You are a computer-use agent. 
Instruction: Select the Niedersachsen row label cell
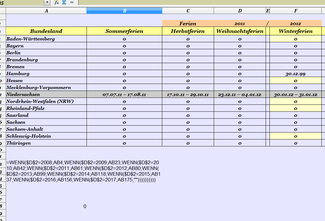[46, 94]
